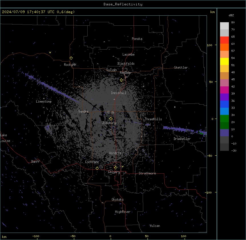Click the Vulcan town label
Image resolution: width=246 pixels, height=240 pixels.
[155, 226]
